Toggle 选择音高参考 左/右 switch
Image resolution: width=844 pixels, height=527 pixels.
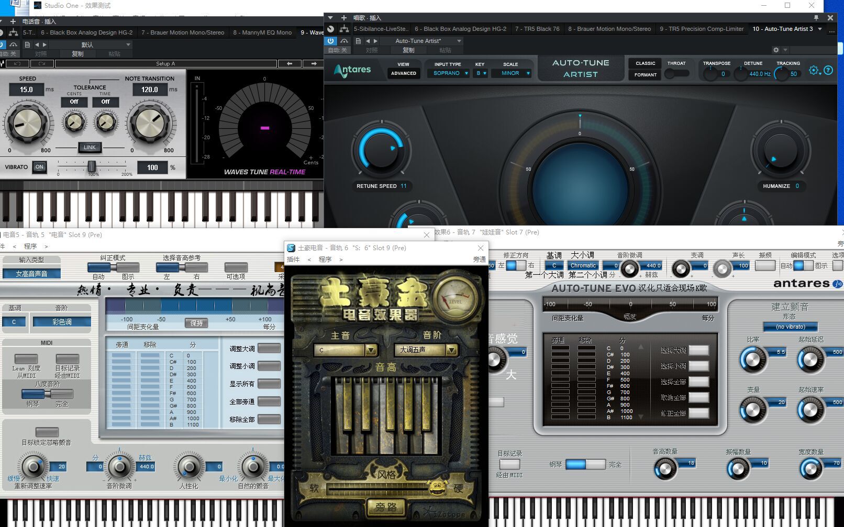click(181, 267)
